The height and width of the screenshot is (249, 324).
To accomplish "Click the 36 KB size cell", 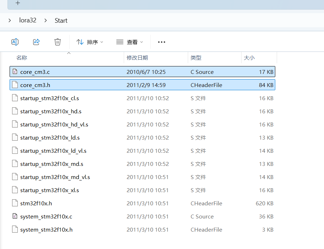I will click(266, 217).
